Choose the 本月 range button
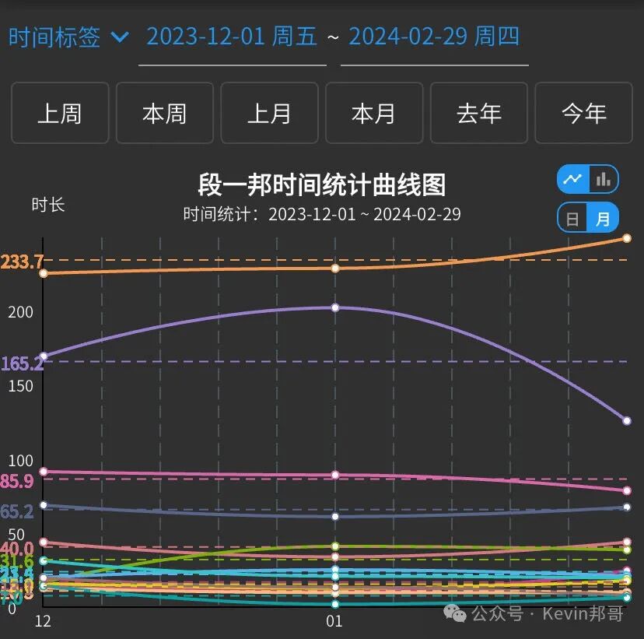Screen dimensions: 644x639 click(x=374, y=113)
